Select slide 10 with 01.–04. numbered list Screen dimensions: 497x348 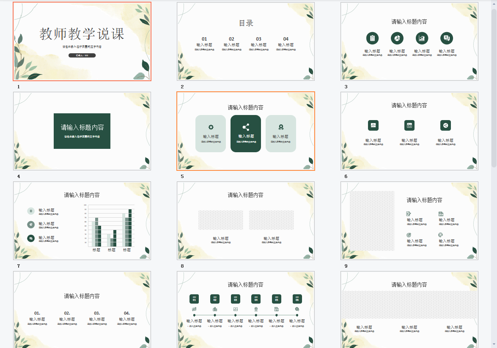(82, 310)
